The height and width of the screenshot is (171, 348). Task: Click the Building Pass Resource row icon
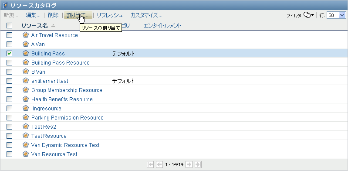coord(26,62)
